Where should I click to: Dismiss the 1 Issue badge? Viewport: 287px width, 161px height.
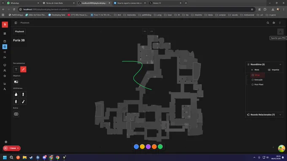[x=18, y=148]
